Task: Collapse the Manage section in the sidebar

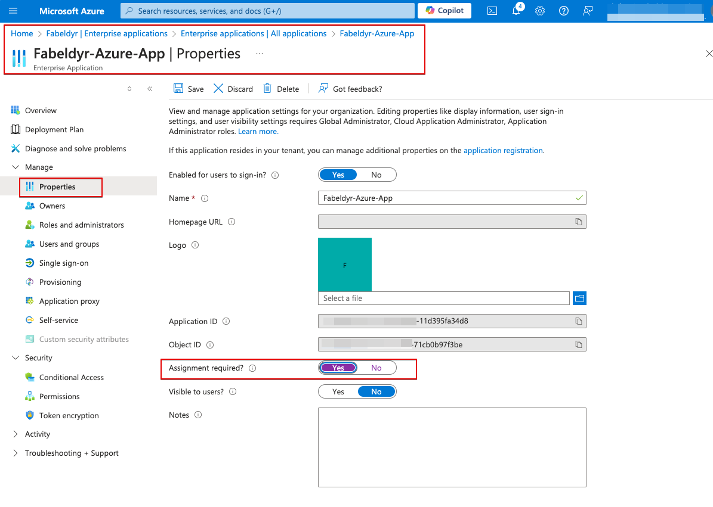Action: click(16, 167)
